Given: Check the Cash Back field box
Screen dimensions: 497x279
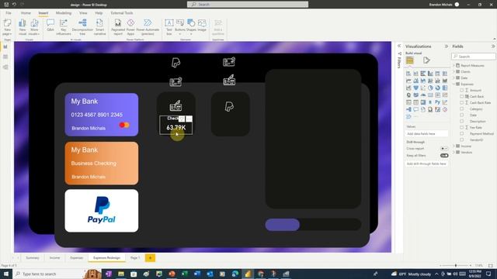Looking at the screenshot, I should point(462,96).
